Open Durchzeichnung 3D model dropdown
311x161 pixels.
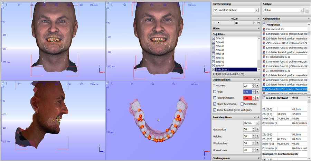[257, 10]
